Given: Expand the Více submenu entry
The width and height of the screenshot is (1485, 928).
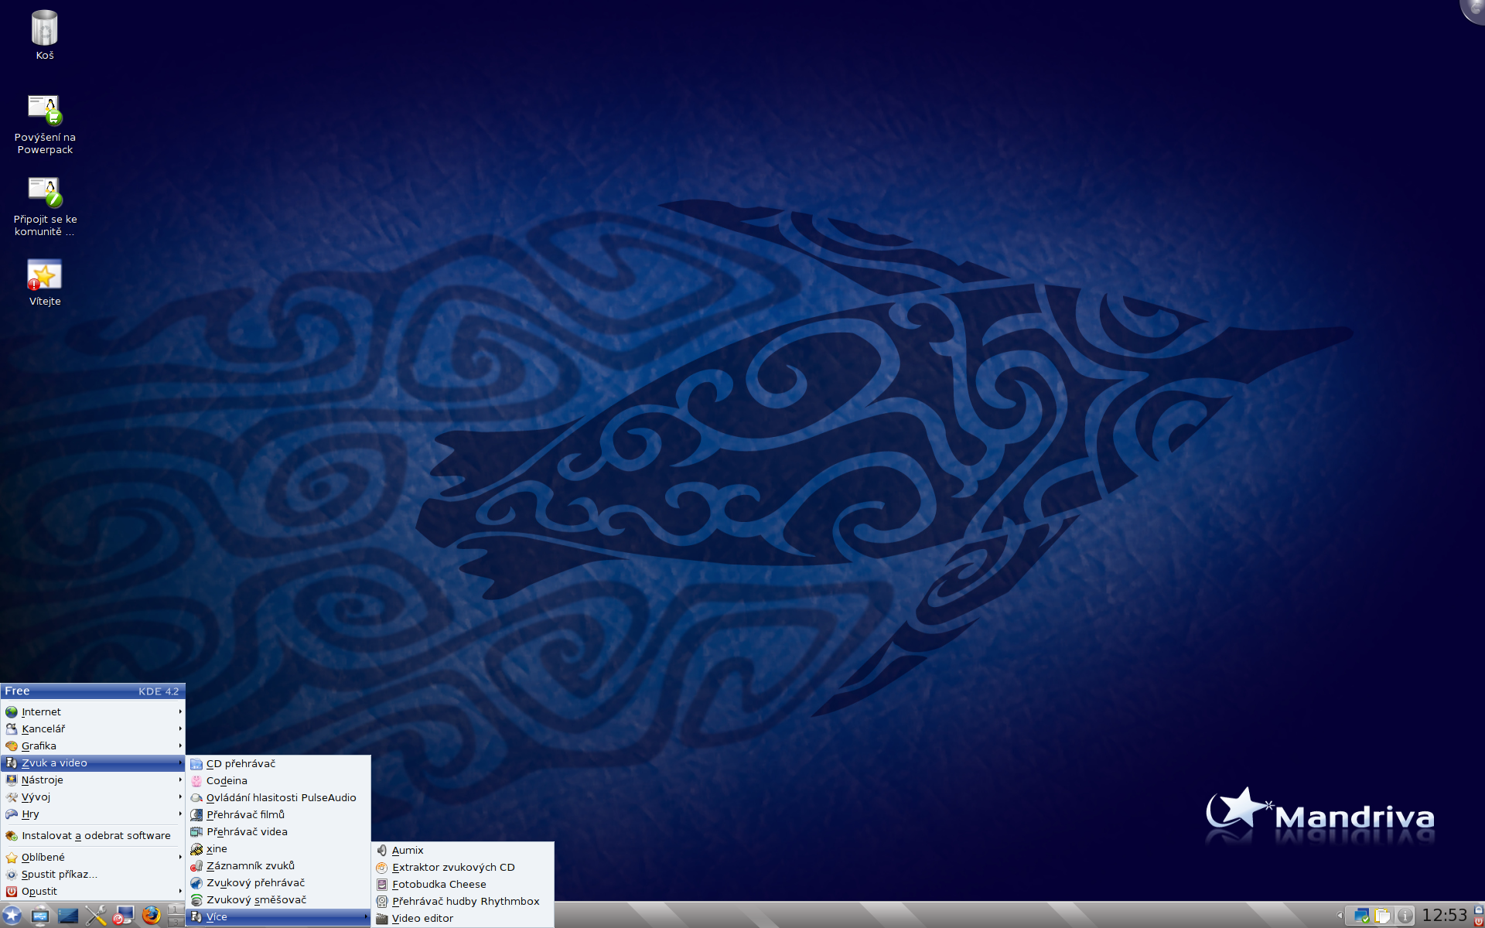Looking at the screenshot, I should [x=278, y=916].
